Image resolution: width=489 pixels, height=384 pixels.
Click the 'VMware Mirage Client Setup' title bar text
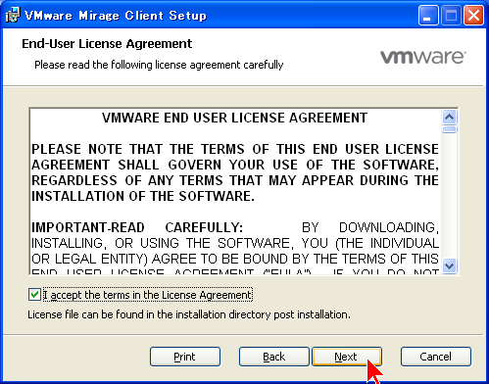(x=116, y=16)
